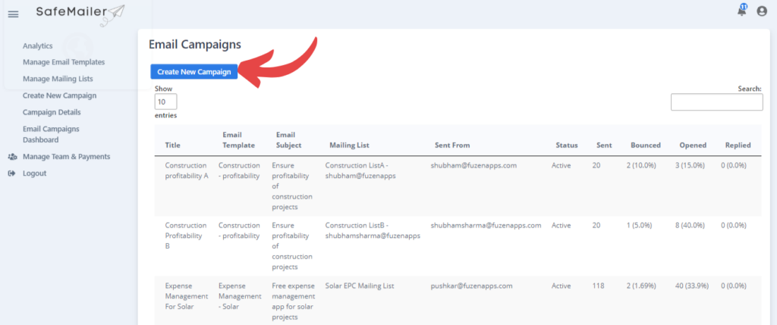Open the user account avatar icon
777x325 pixels.
tap(762, 11)
